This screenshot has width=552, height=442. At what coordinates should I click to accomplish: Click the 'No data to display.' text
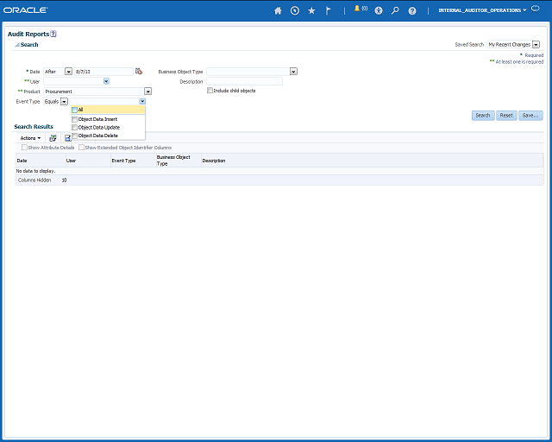pos(36,171)
